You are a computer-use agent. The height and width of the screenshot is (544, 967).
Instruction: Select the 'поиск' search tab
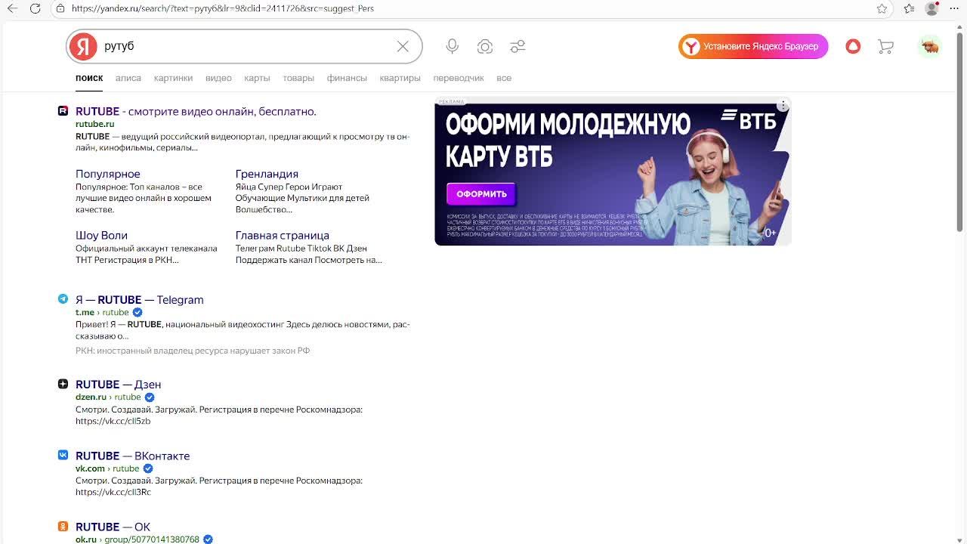(89, 78)
